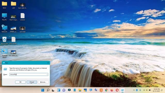Click the microphone tray icon

(x=140, y=90)
